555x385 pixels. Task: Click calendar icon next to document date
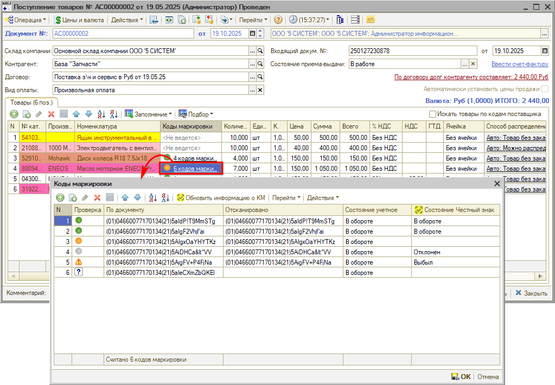252,34
